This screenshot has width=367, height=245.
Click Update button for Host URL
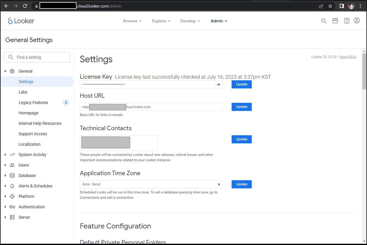pos(242,107)
